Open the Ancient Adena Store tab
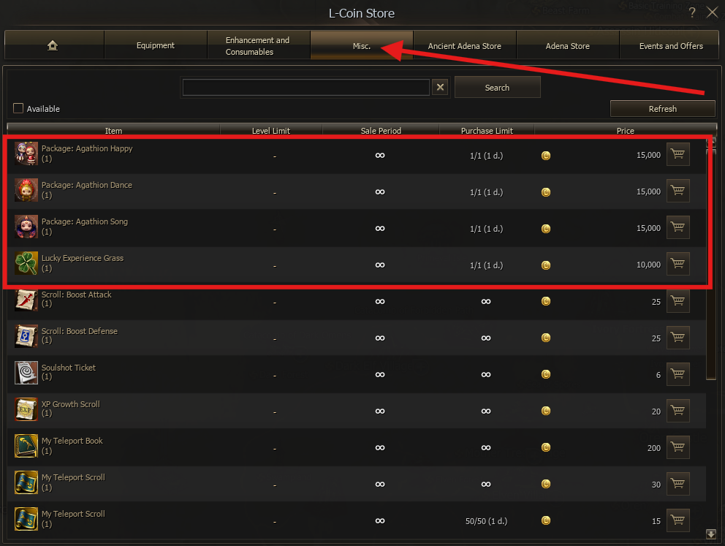 tap(464, 46)
